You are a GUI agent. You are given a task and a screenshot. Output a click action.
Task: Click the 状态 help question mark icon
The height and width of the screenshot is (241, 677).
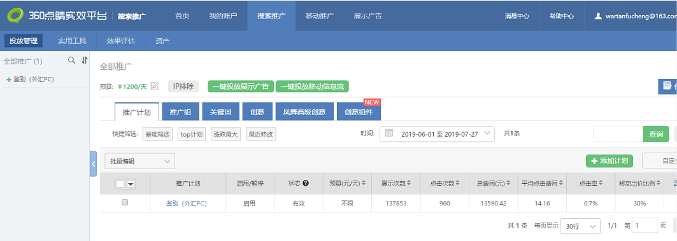pos(306,183)
